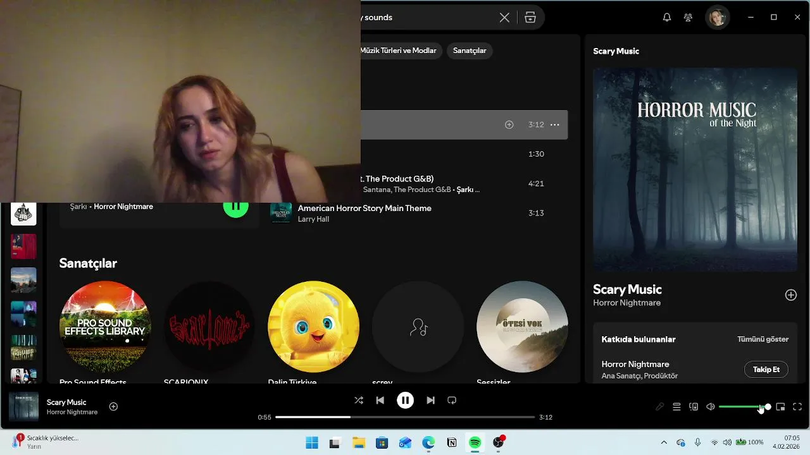The image size is (810, 455).
Task: Select the Sanatçılar filter chip
Action: tap(470, 51)
